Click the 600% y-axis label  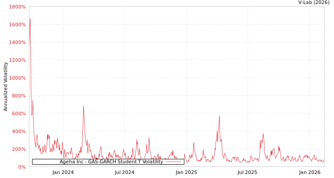coord(19,113)
